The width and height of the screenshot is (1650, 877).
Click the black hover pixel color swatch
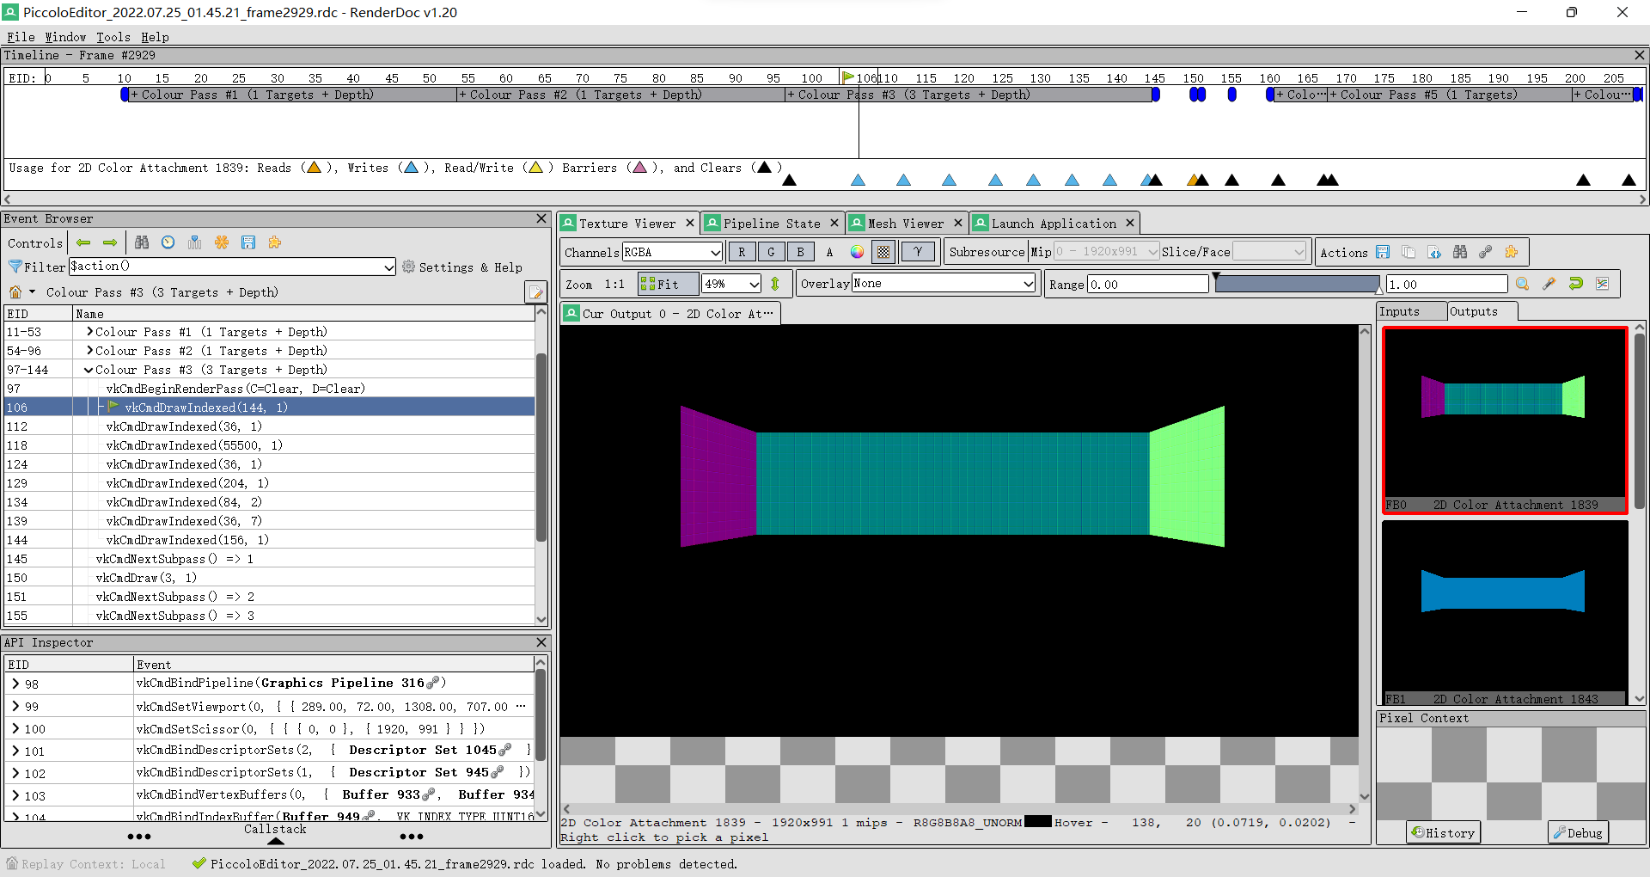click(x=1038, y=822)
